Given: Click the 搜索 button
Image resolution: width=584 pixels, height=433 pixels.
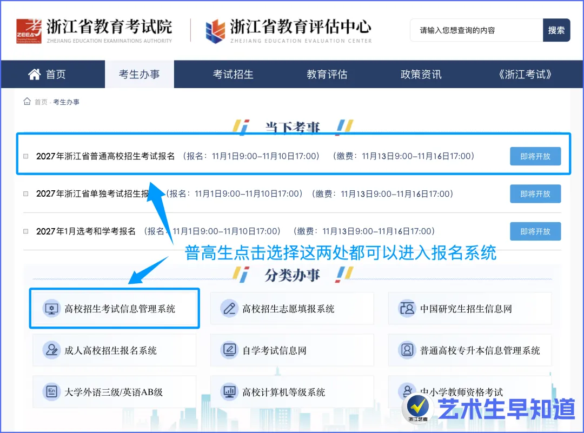Looking at the screenshot, I should point(556,30).
